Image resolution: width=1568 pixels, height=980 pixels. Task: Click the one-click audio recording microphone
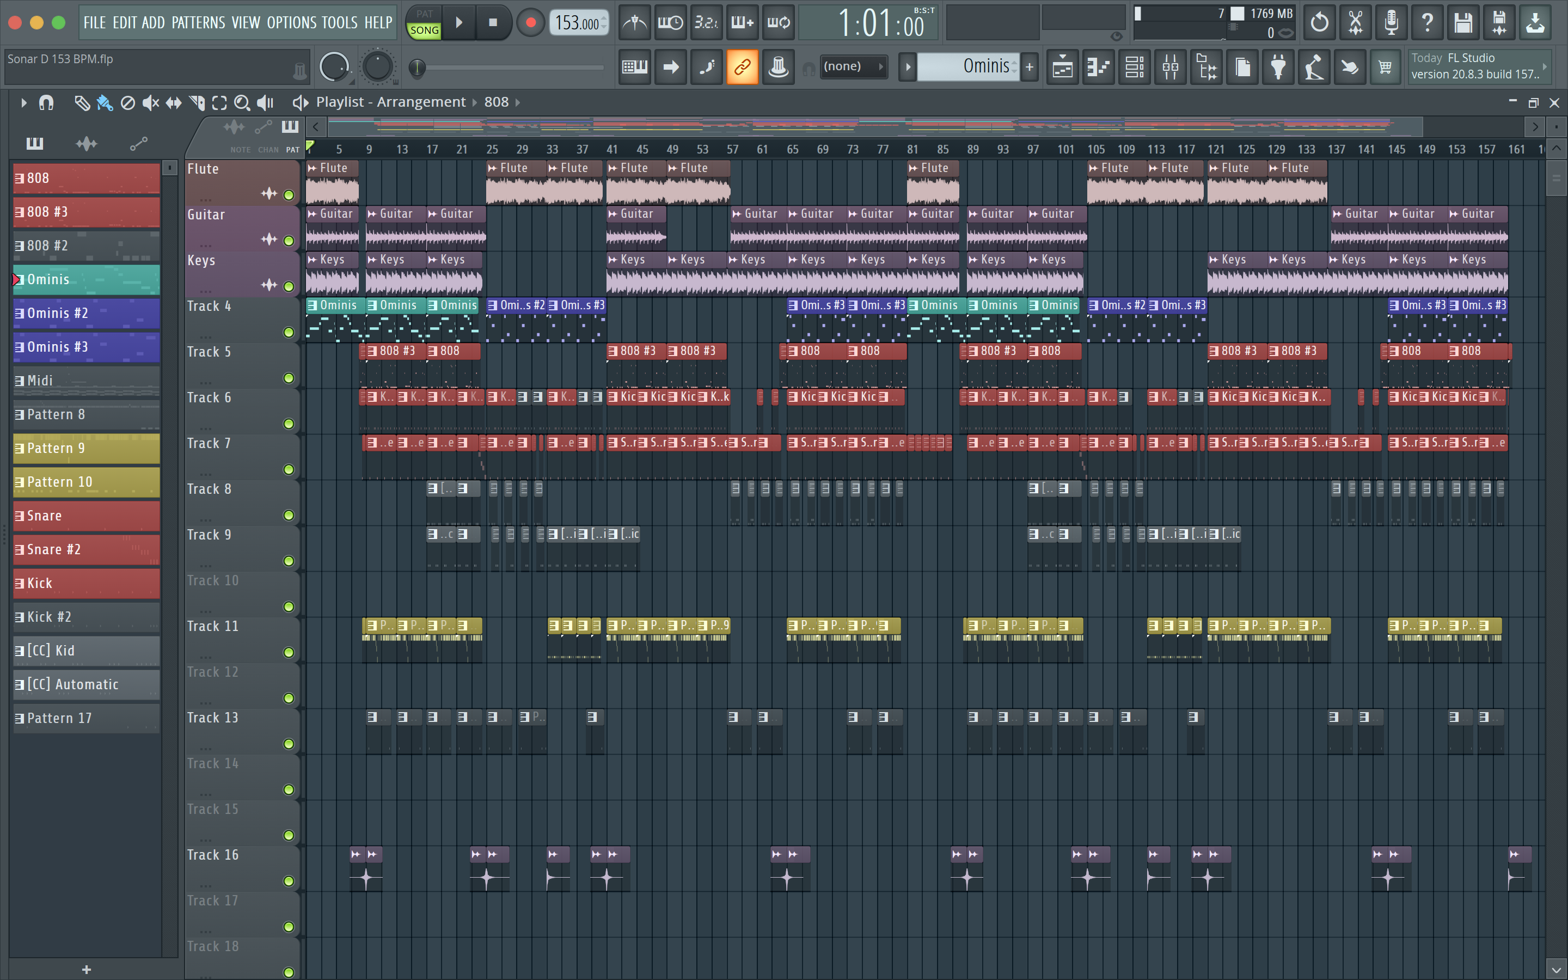pos(1391,23)
